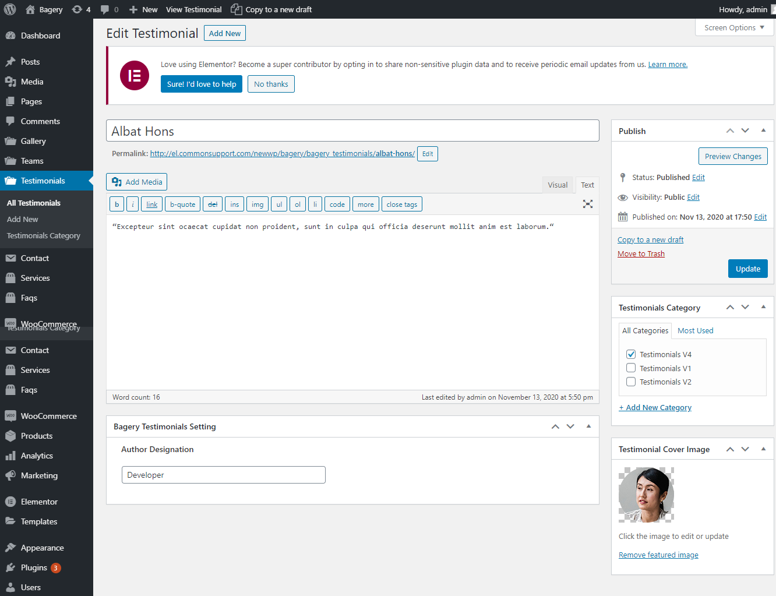Select the Most Used categories tab
This screenshot has height=596, width=776.
click(695, 330)
